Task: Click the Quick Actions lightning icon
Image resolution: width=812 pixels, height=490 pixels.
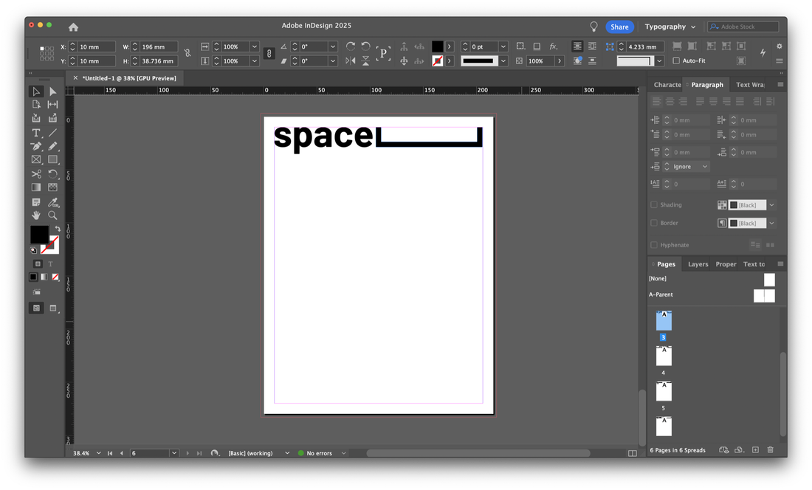Action: 763,52
